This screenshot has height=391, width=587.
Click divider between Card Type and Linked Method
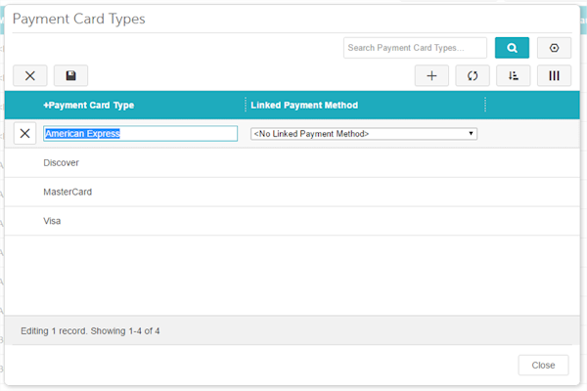point(245,106)
